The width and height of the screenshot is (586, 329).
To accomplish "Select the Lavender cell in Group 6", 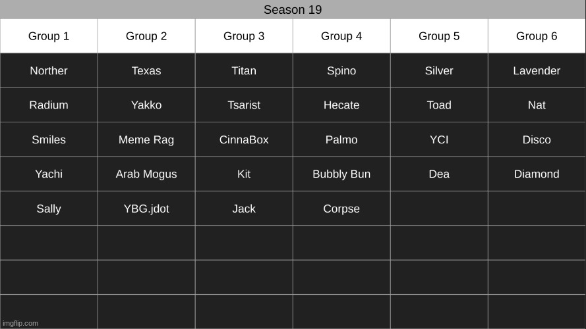I will coord(537,71).
